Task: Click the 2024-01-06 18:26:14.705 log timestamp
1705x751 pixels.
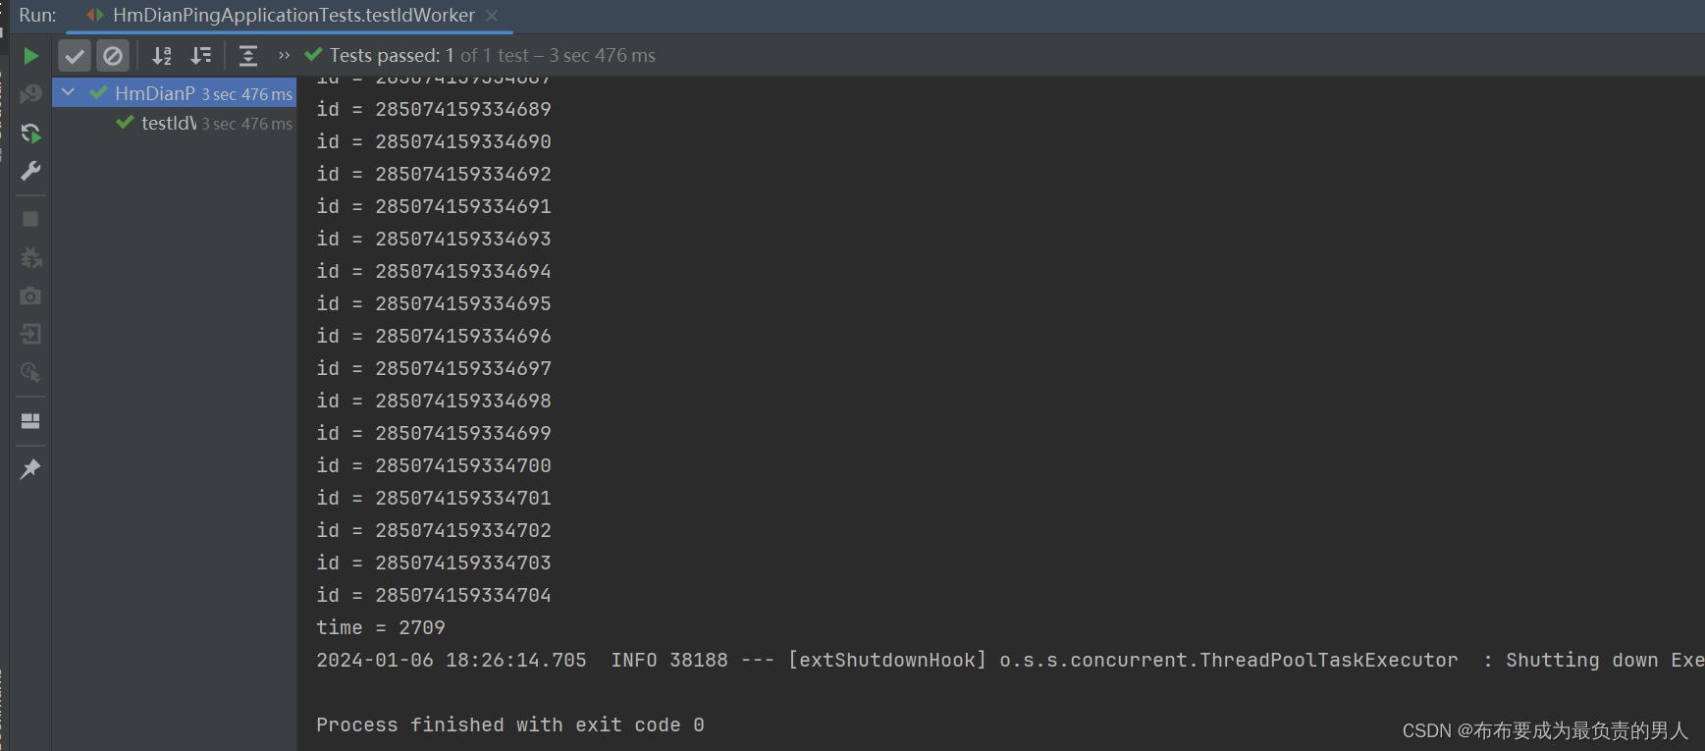Action: 452,660
